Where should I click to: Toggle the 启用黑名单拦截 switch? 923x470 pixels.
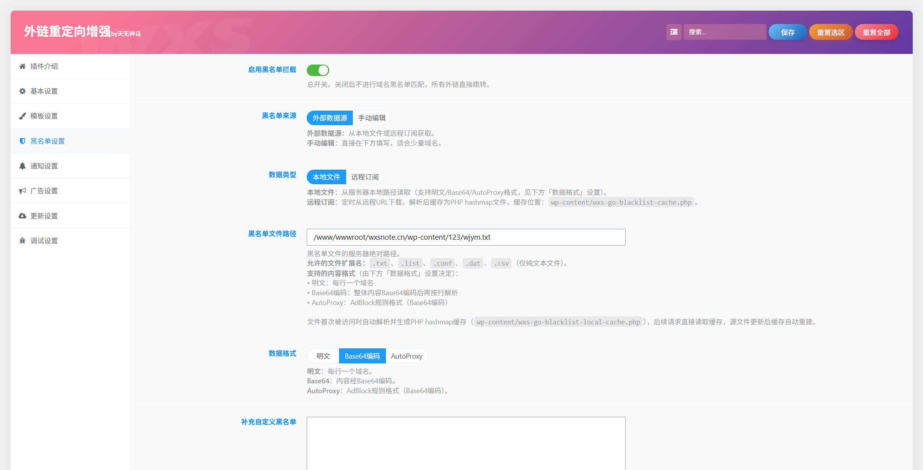click(x=318, y=70)
